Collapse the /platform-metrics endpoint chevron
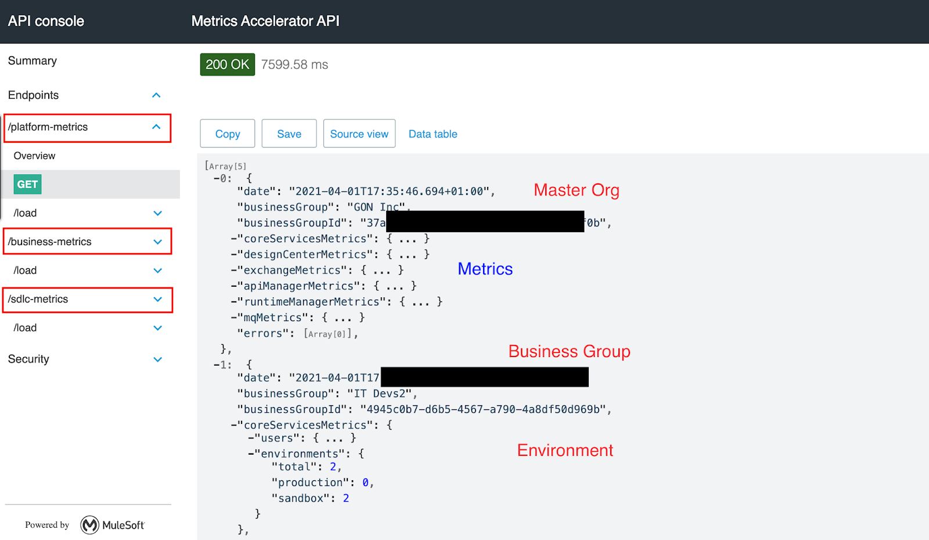The width and height of the screenshot is (929, 540). (156, 127)
